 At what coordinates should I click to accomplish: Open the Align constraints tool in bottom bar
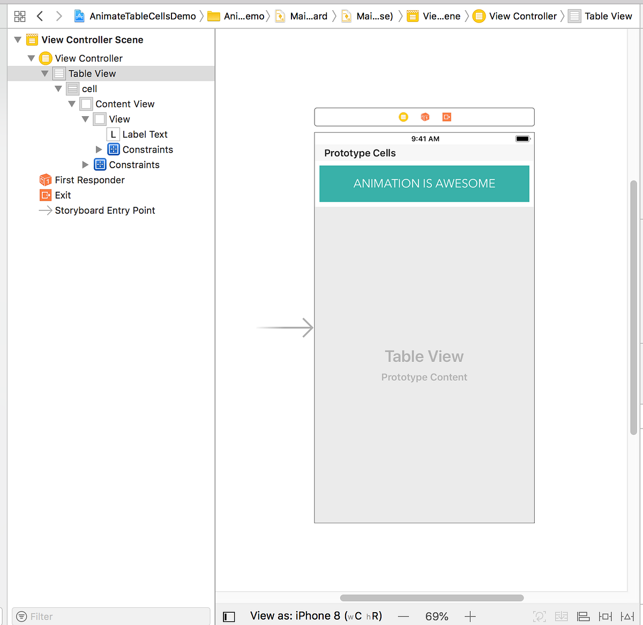point(583,616)
